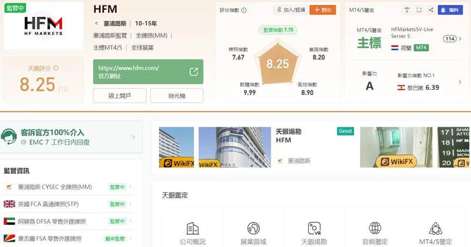Click the MT4/5鑒定 molecule icon
Screen dimensions: 471x247
(x=436, y=229)
